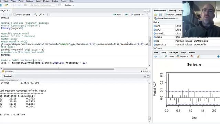The image size is (220, 124).
Task: Open the R Script file type dropdown
Action: 145,71
